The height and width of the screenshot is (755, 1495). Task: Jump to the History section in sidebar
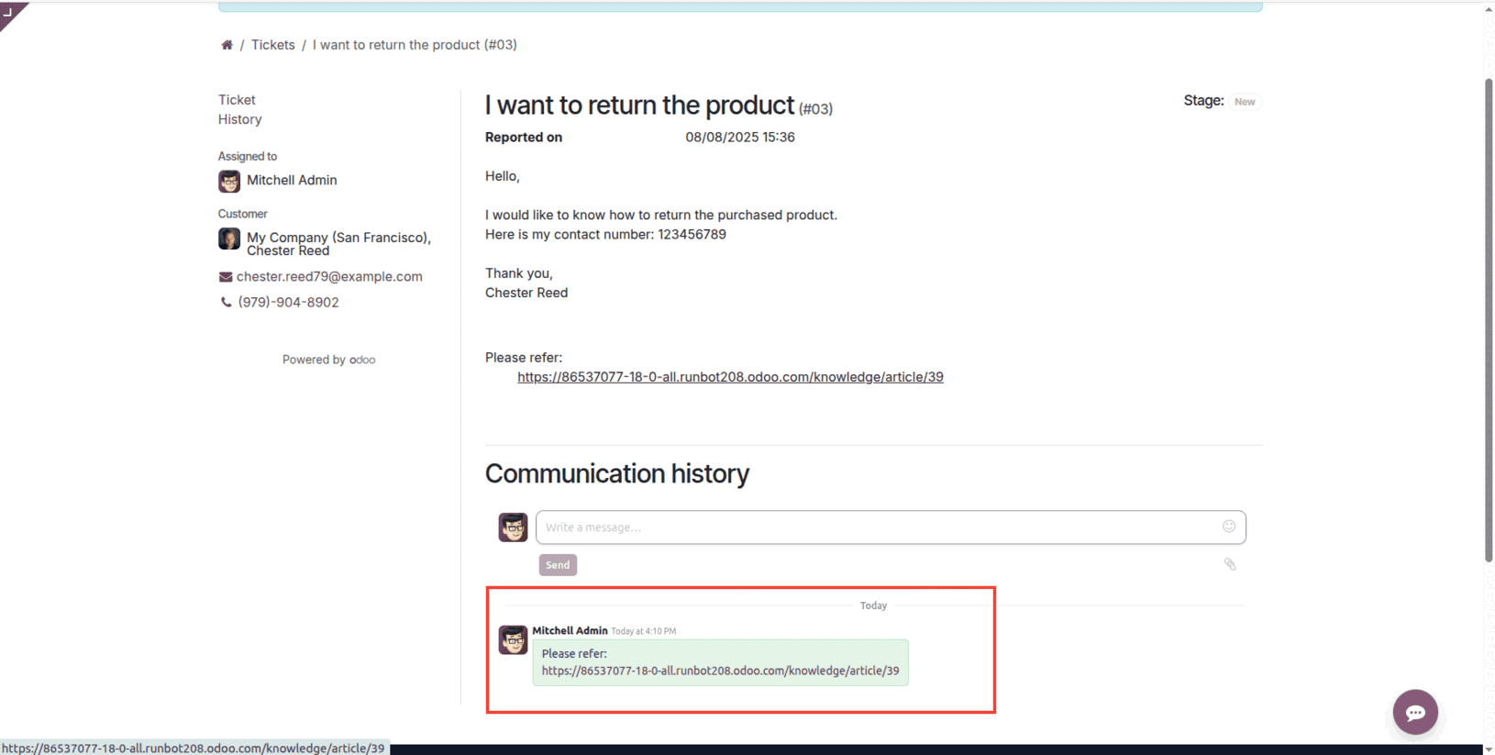240,119
